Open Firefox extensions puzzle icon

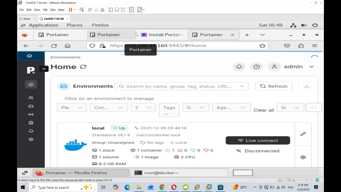pos(301,46)
